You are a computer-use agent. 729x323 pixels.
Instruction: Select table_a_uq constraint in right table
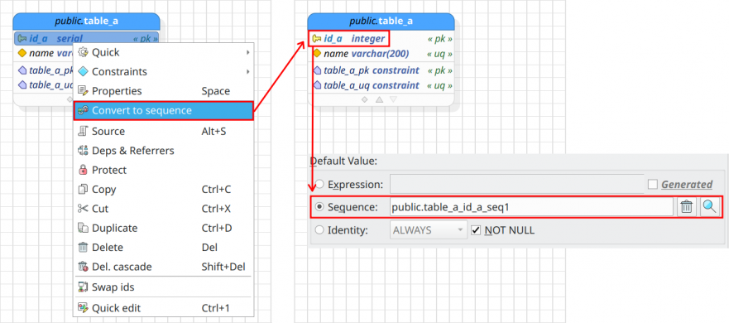[381, 85]
